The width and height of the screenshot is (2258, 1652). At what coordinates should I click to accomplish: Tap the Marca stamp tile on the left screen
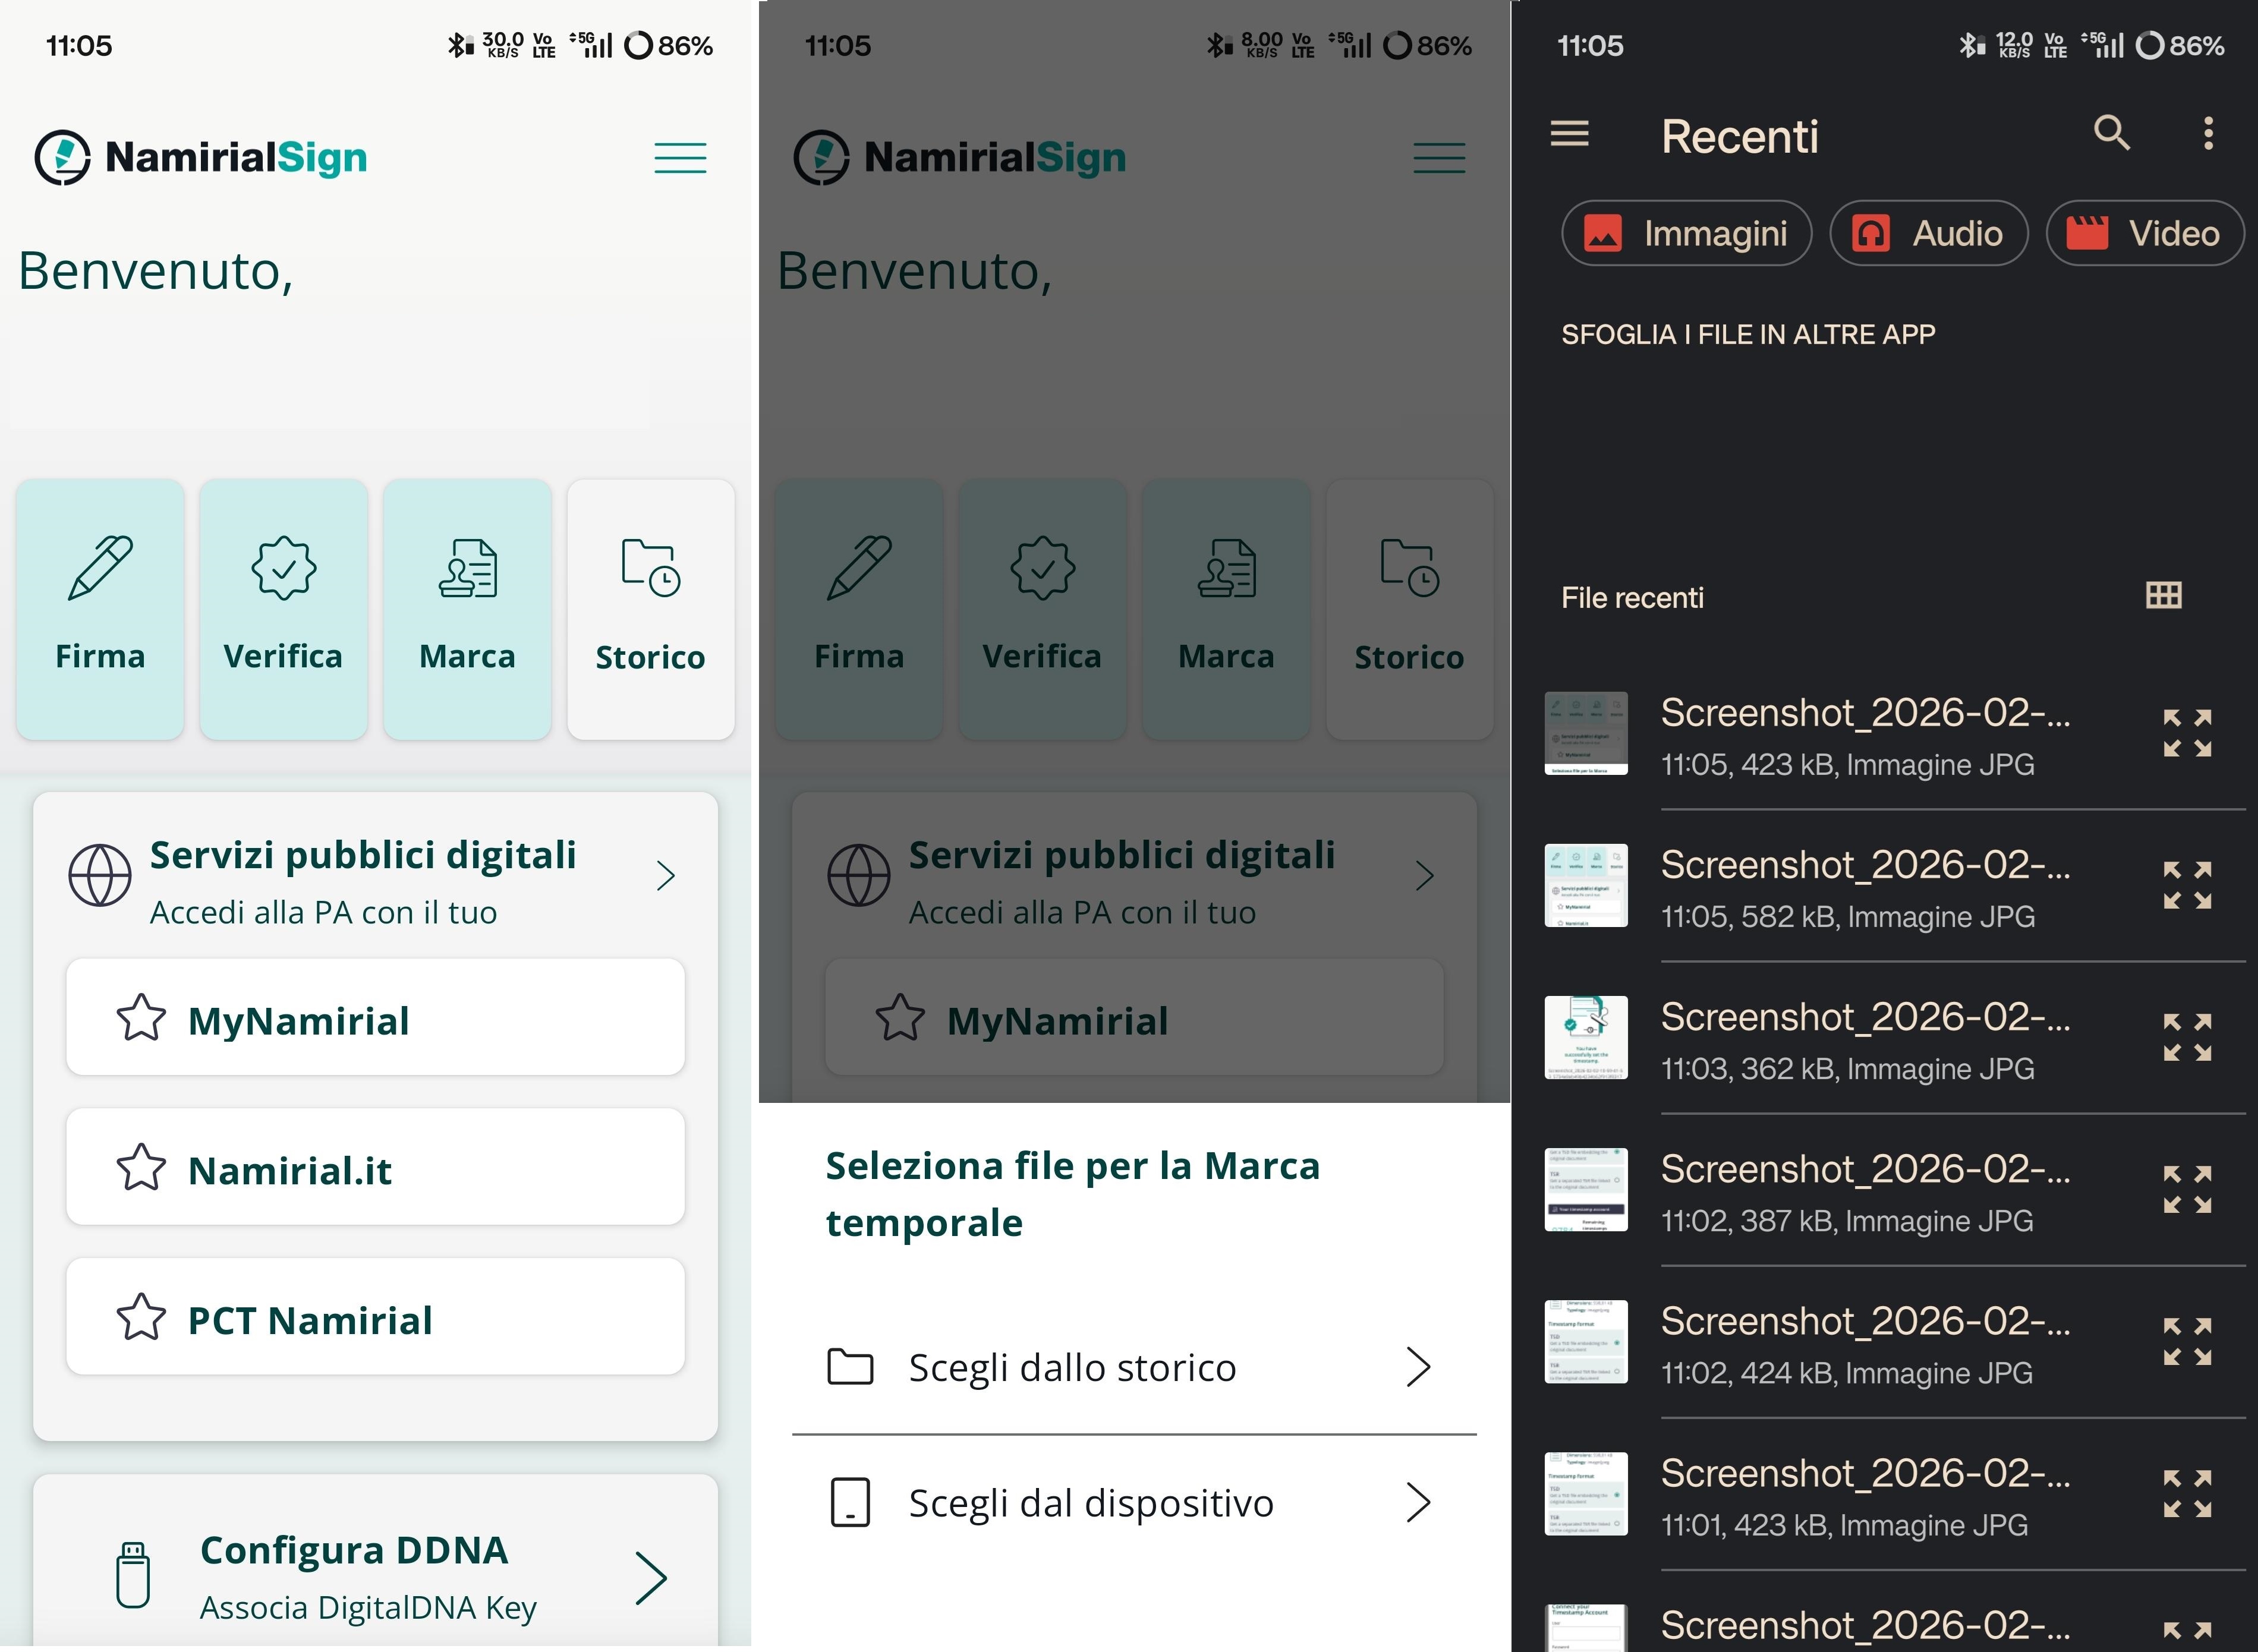467,609
